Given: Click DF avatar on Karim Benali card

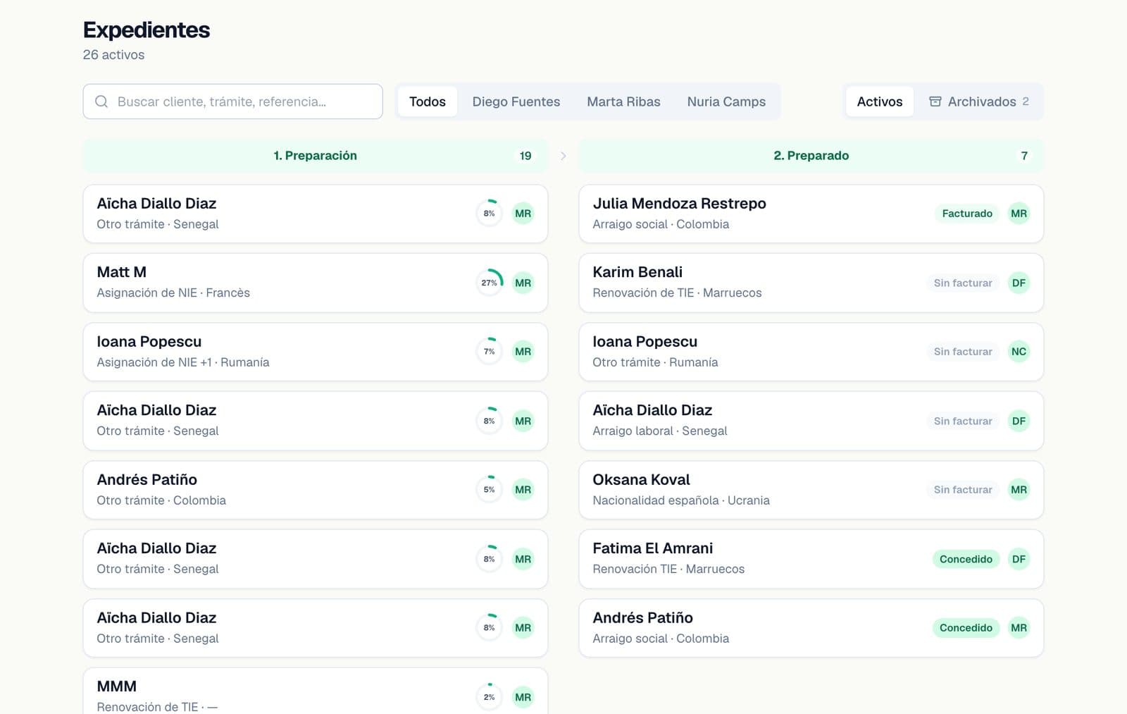Looking at the screenshot, I should (1019, 283).
